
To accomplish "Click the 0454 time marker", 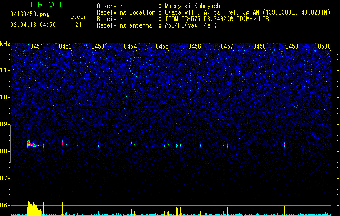I will coord(130,46).
